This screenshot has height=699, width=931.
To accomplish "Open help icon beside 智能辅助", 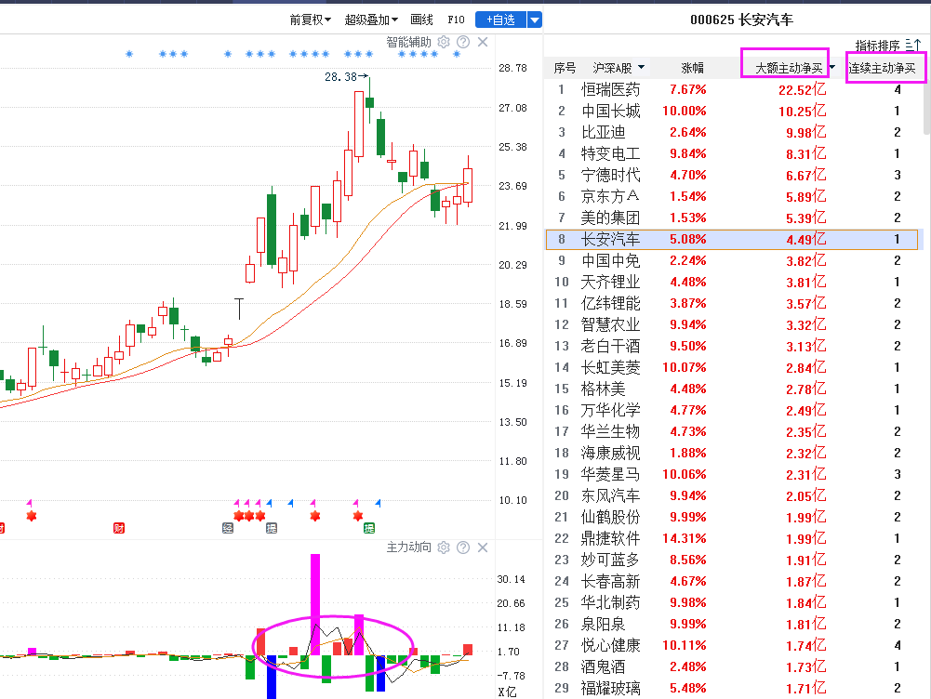I will [463, 42].
